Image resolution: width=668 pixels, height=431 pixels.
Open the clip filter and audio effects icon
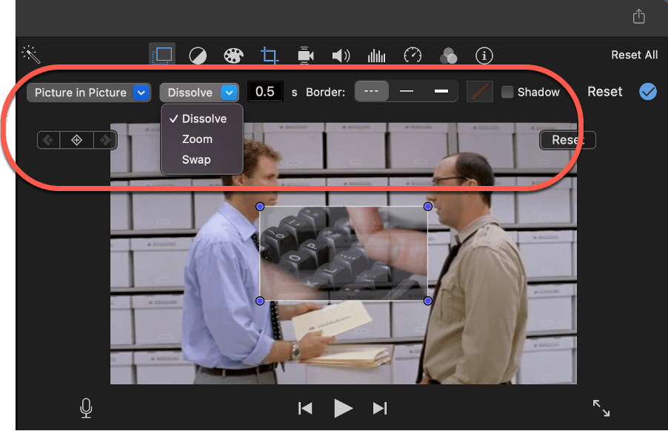point(448,56)
